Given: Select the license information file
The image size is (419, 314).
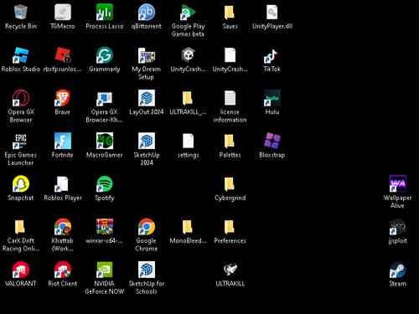Looking at the screenshot, I should pyautogui.click(x=230, y=98).
